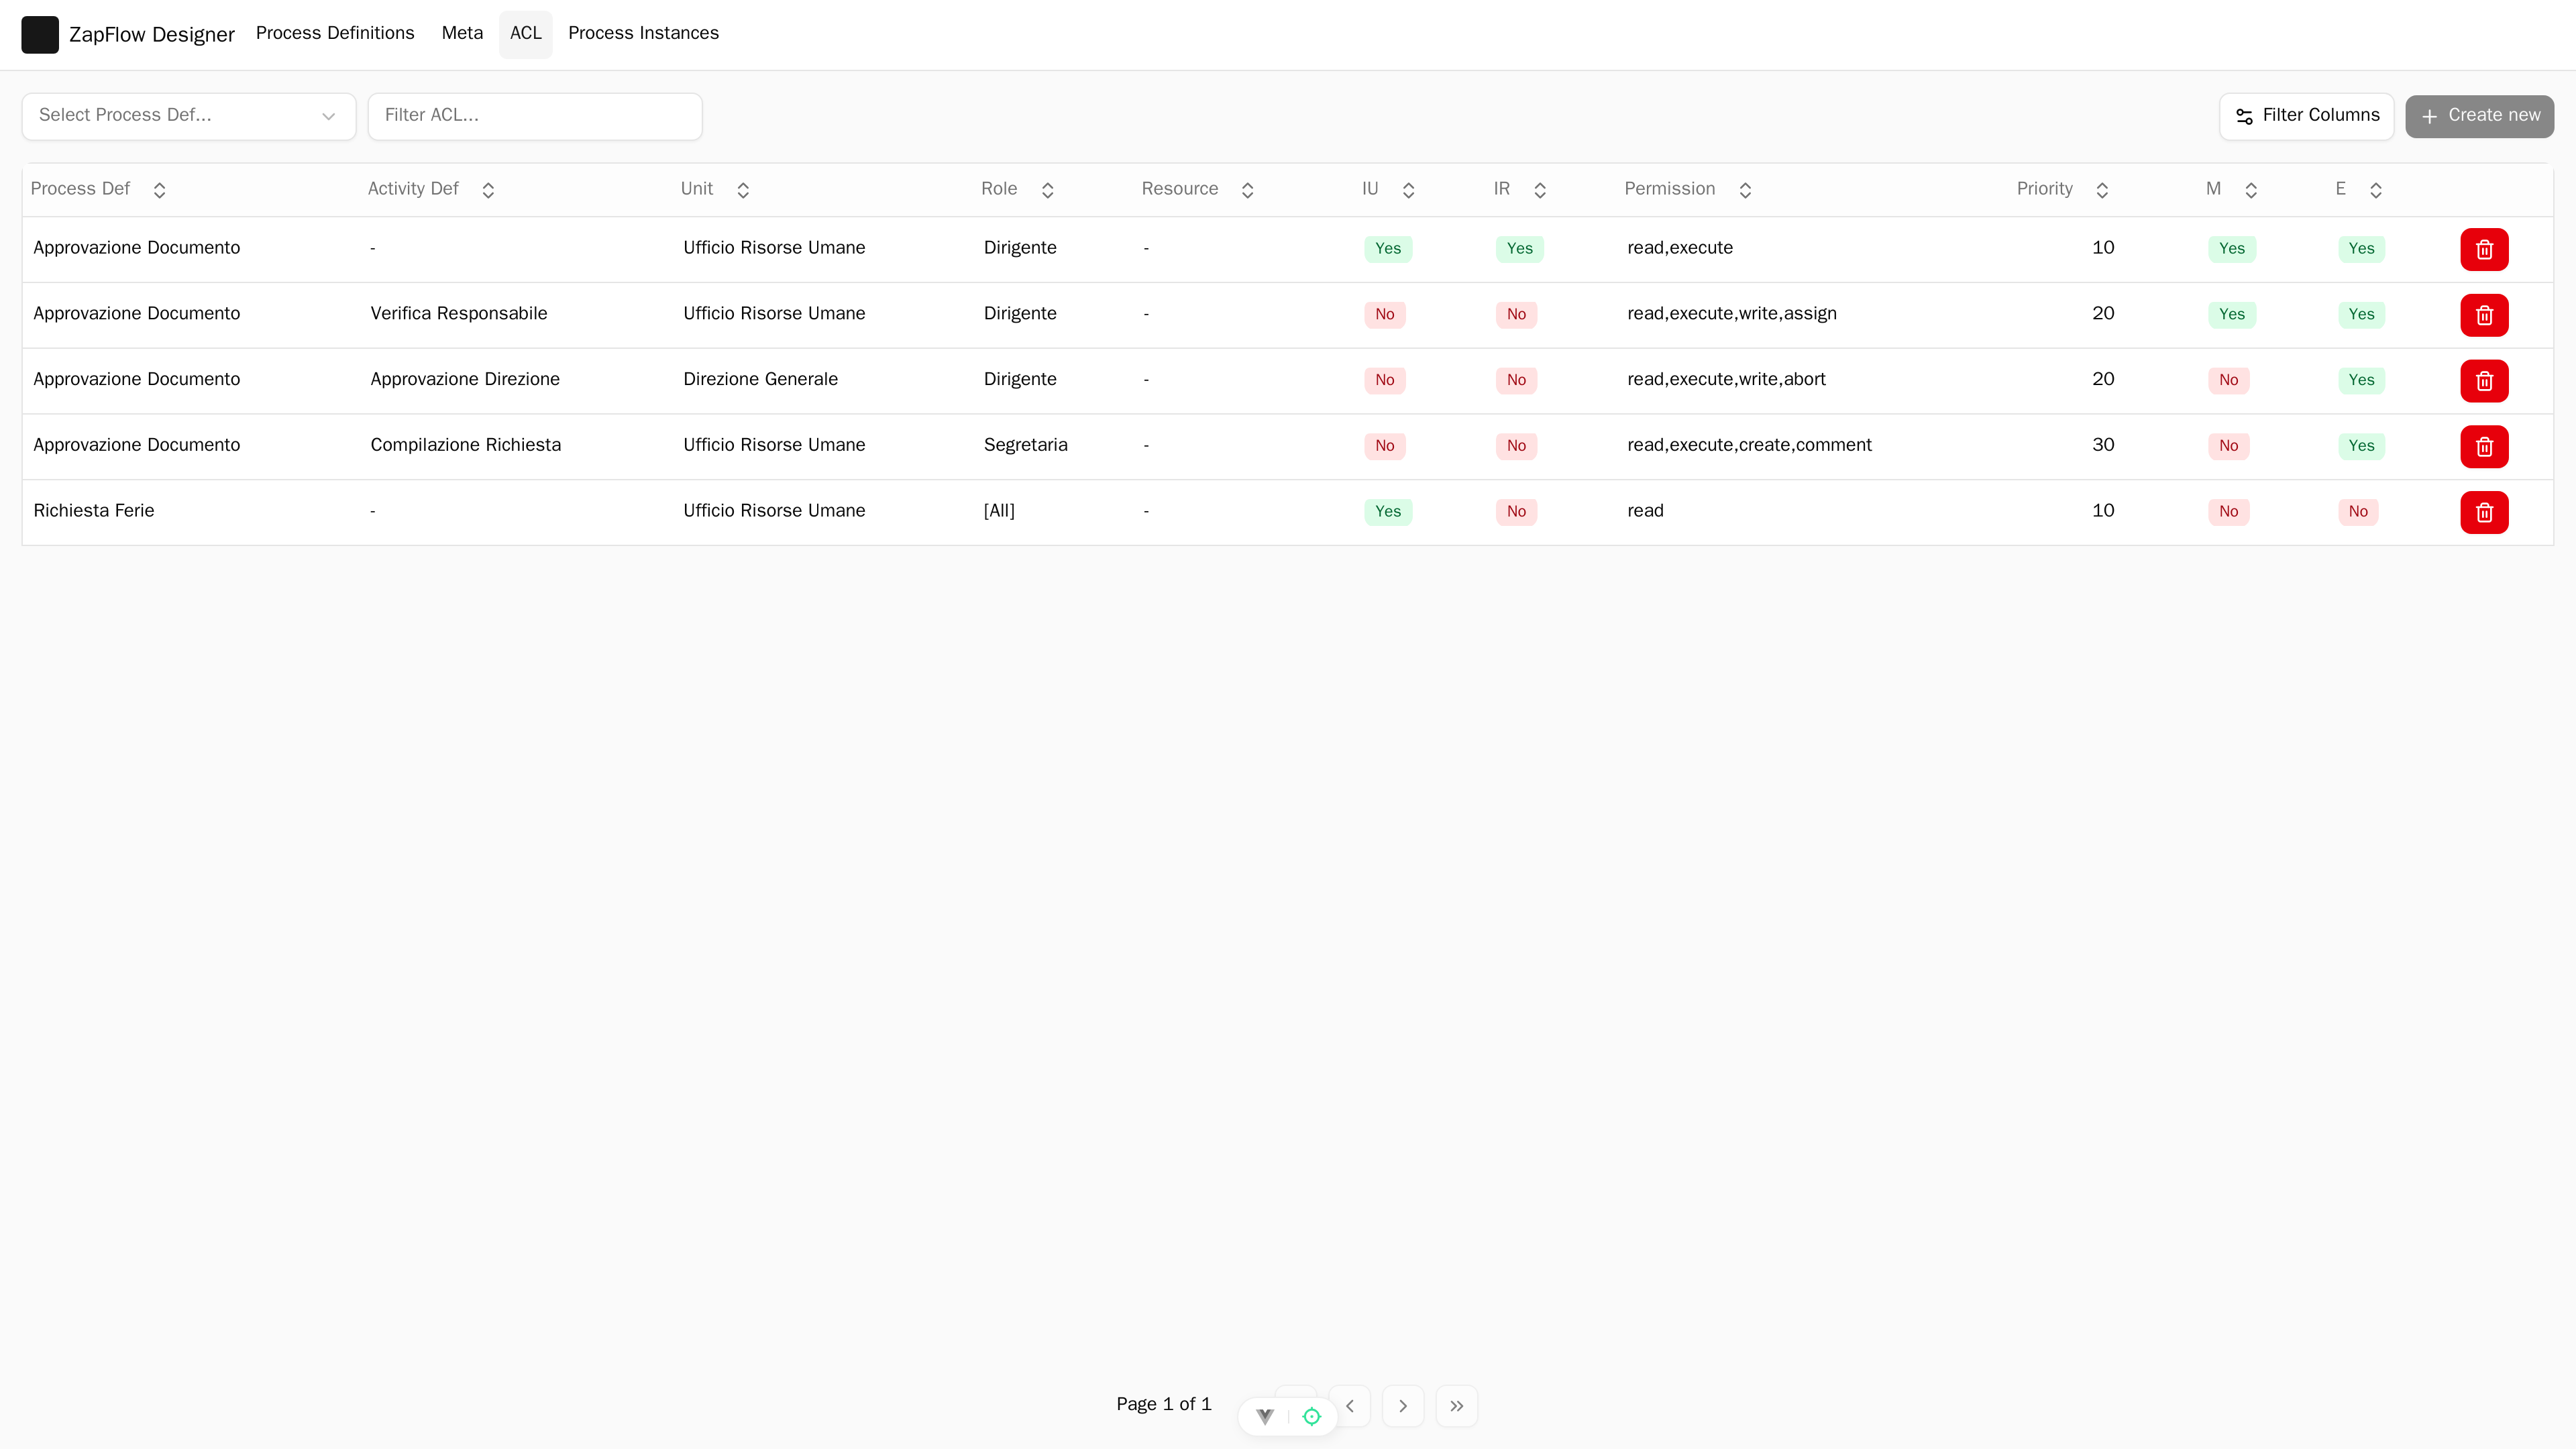Click IR No badge in Verifica Responsabile row

click(x=1516, y=315)
